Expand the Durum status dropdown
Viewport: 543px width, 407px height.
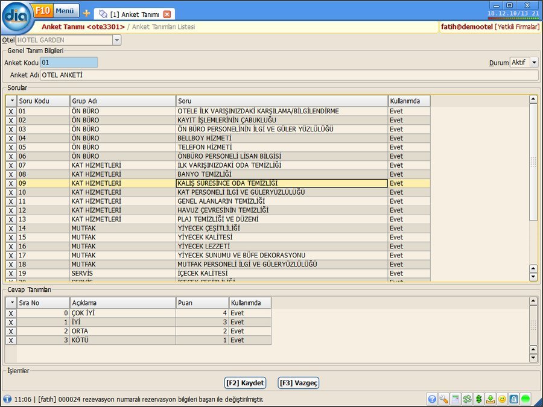534,62
